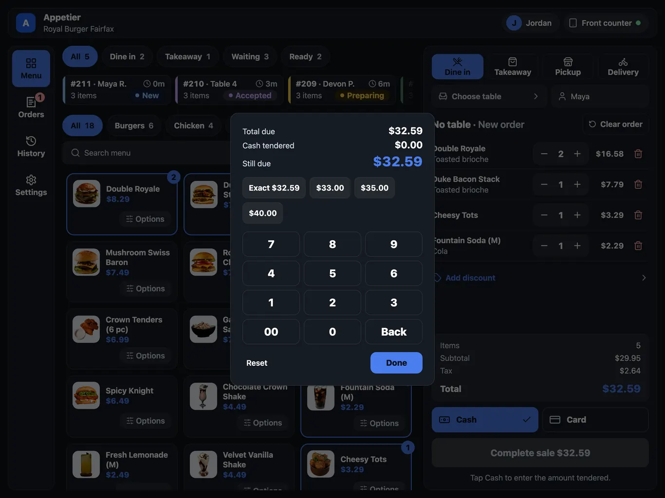Switch order type to Takeaway
This screenshot has width=665, height=498.
coord(513,67)
